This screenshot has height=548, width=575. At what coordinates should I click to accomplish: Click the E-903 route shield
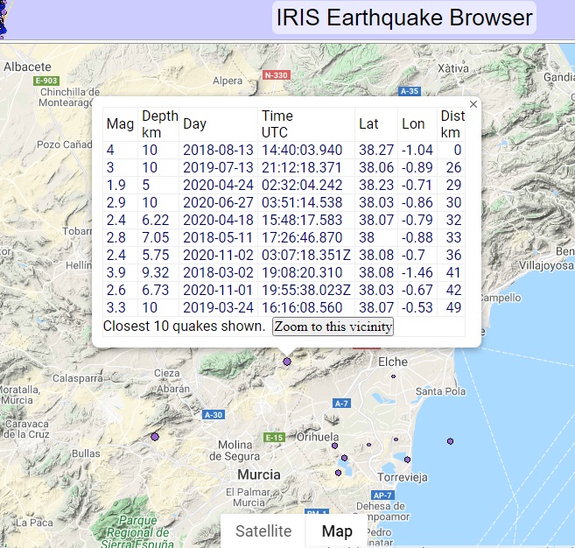pyautogui.click(x=46, y=81)
